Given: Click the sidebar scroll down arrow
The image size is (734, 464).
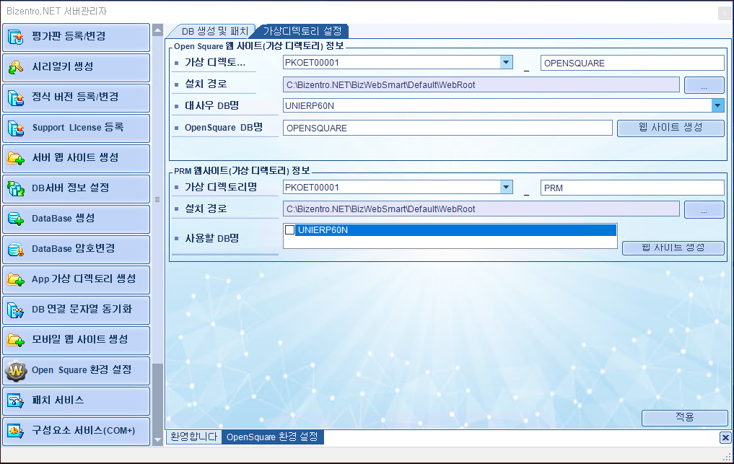Looking at the screenshot, I should tap(157, 439).
